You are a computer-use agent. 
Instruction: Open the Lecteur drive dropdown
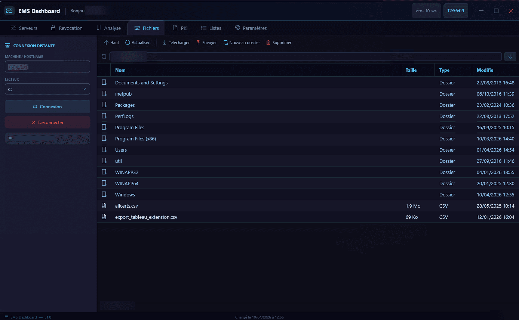[x=47, y=89]
